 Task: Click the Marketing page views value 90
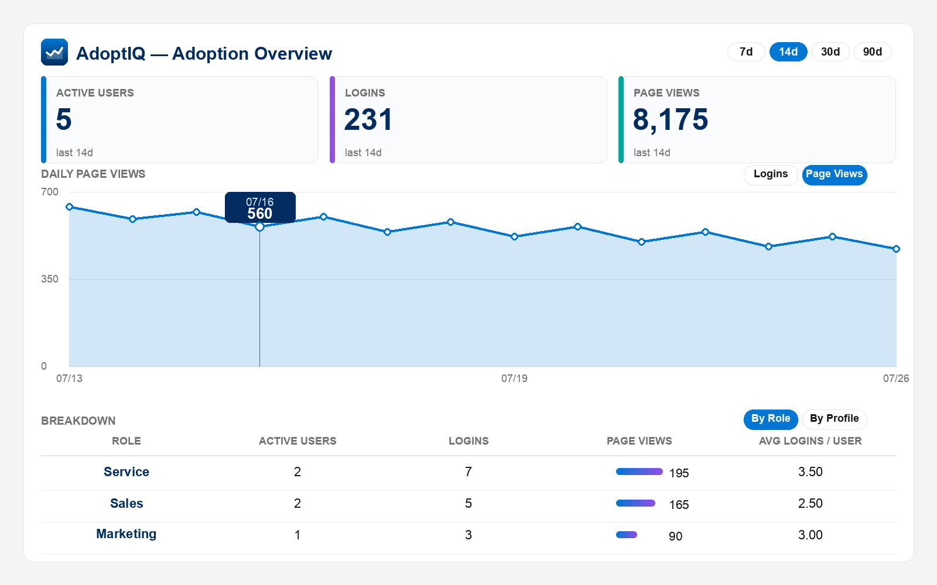point(675,536)
